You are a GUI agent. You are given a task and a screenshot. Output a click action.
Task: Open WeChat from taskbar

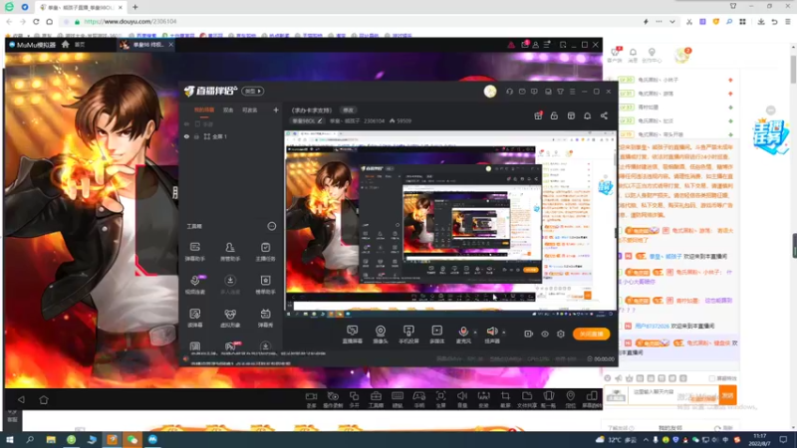[x=133, y=440]
